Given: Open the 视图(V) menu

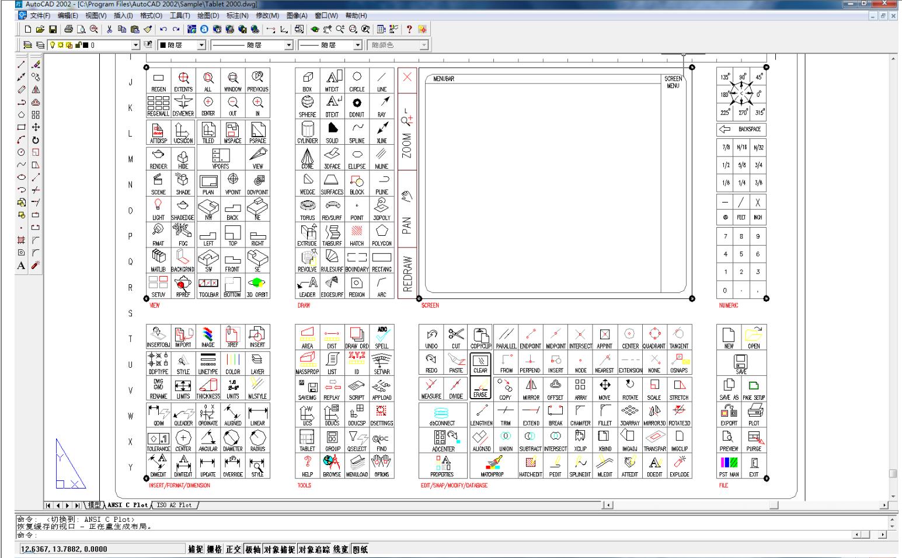Looking at the screenshot, I should point(96,16).
